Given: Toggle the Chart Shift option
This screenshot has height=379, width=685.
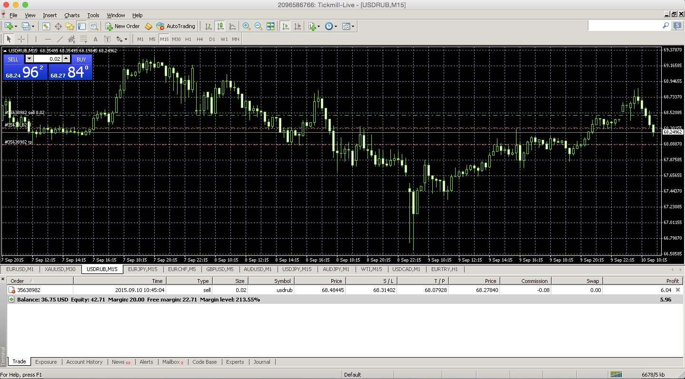Looking at the screenshot, I should [x=298, y=27].
